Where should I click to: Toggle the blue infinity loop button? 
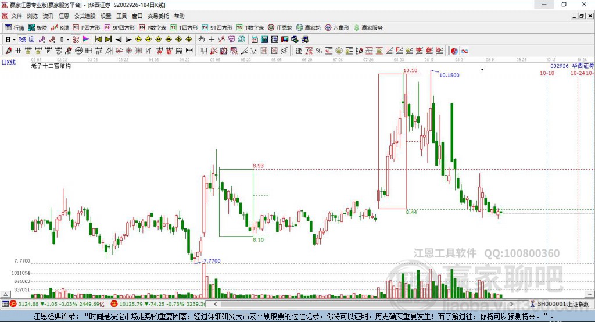click(464, 51)
